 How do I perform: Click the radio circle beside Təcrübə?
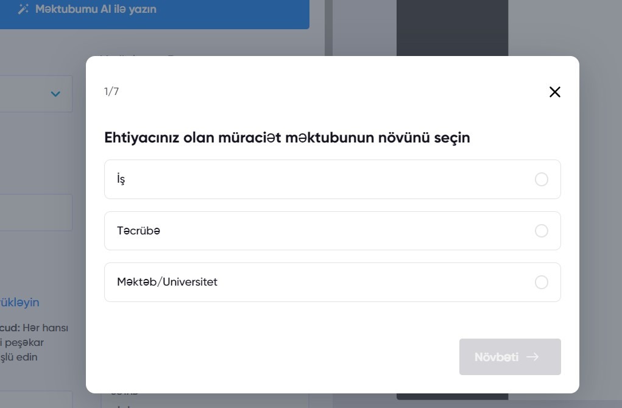[x=542, y=231]
